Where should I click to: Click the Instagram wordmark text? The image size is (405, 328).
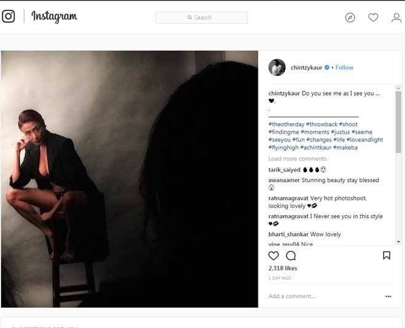[x=54, y=17]
